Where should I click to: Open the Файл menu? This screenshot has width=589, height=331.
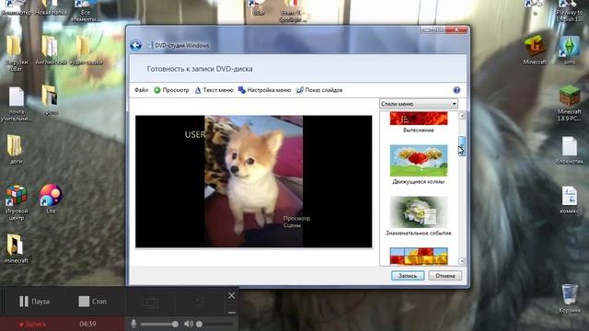(x=141, y=90)
